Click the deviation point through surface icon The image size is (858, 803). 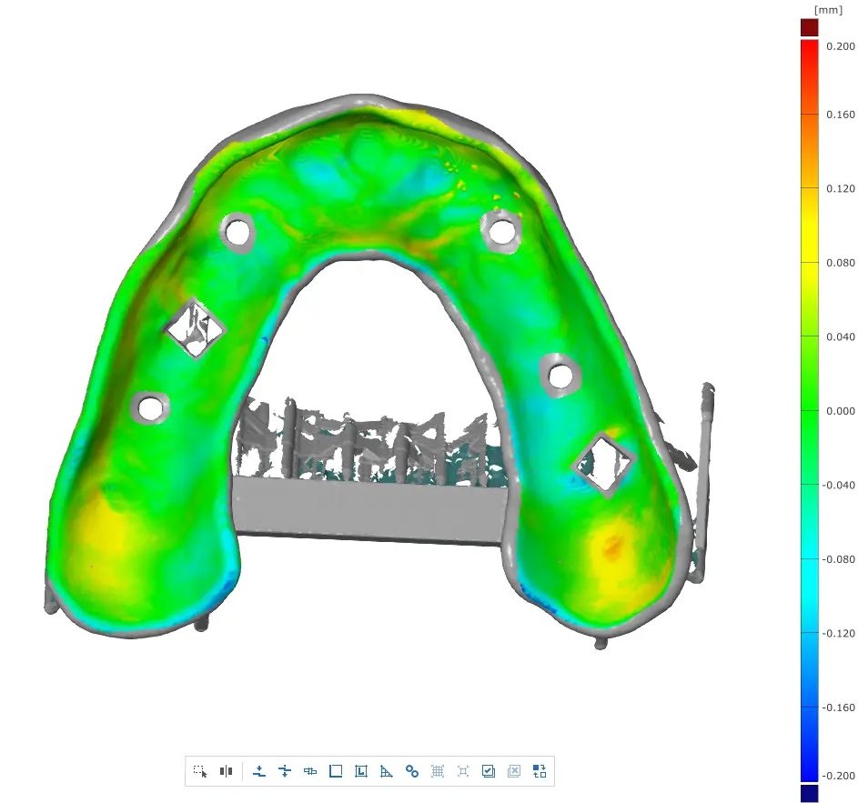[285, 771]
